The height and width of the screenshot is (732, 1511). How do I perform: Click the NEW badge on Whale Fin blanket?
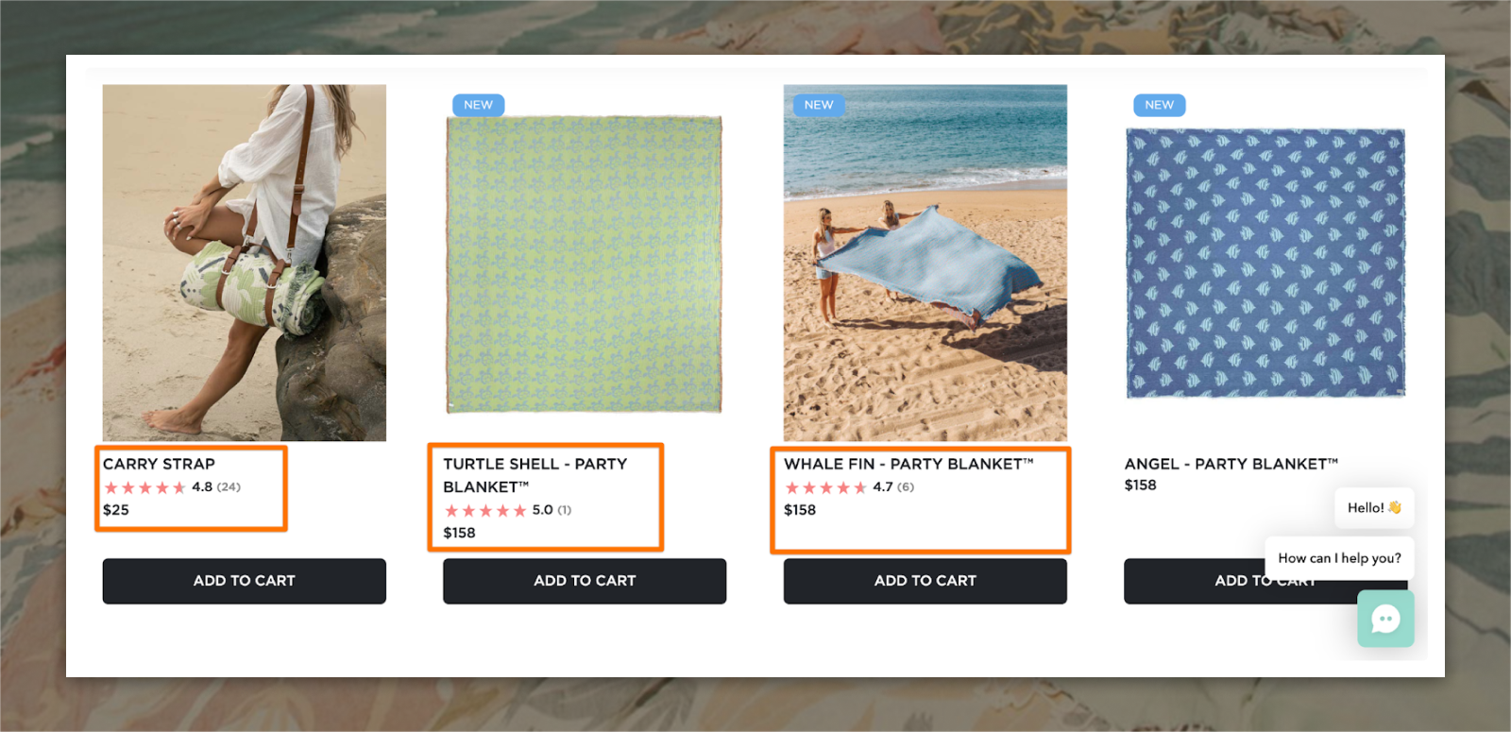[x=819, y=105]
